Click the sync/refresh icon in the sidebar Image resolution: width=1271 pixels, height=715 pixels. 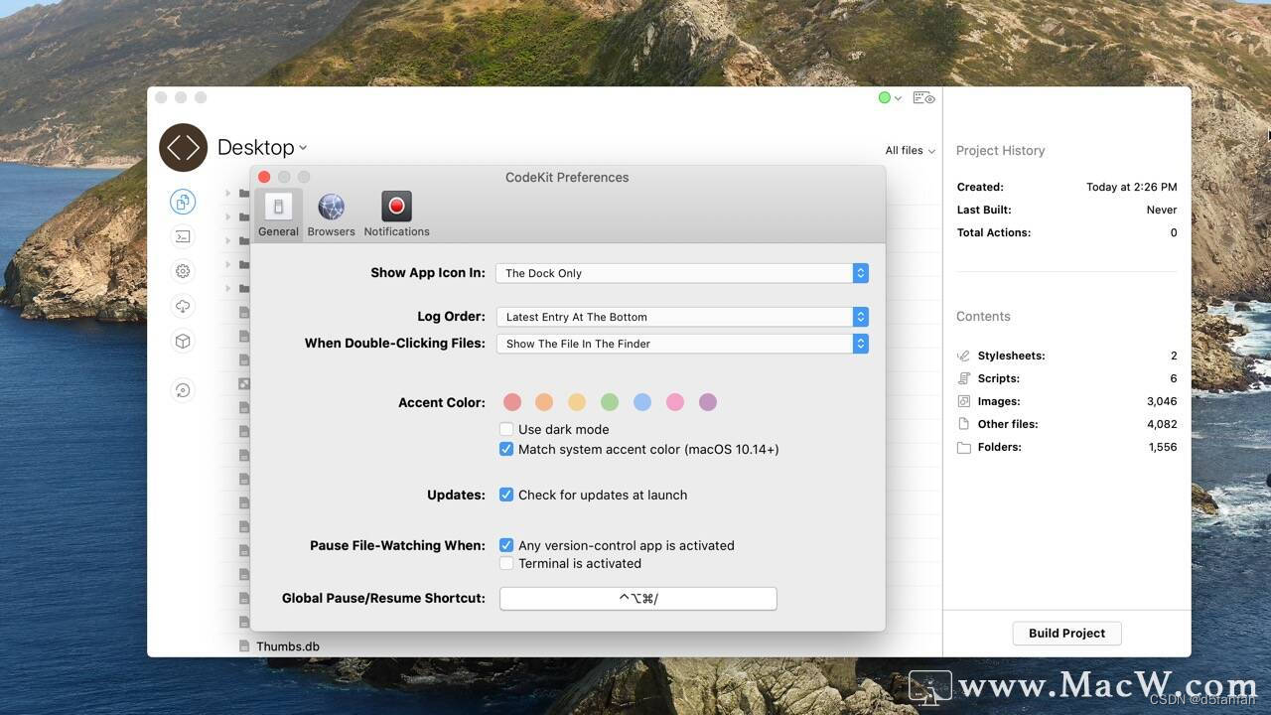(x=183, y=389)
